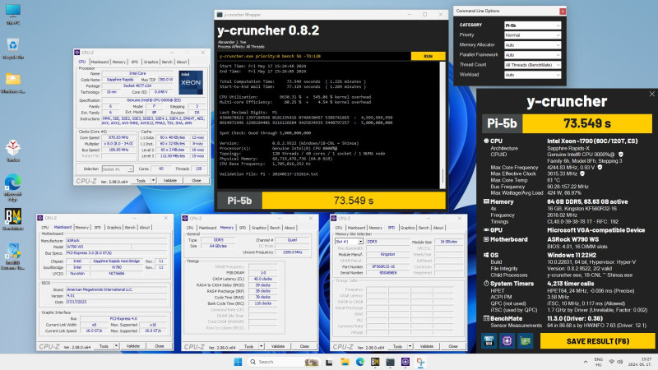Click the purple CPU-Z icon beside Save Result
The image size is (658, 370).
coord(507,340)
